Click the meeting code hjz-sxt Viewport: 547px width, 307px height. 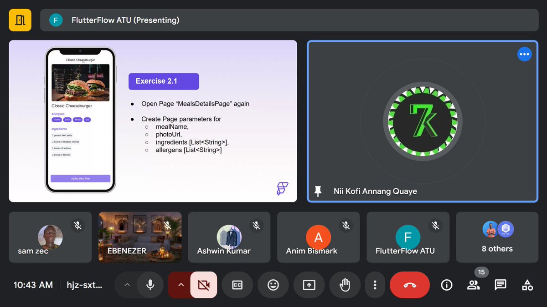coord(85,285)
